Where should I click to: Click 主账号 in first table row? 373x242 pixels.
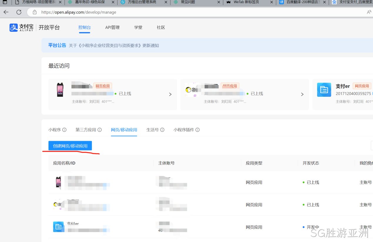click(x=366, y=182)
